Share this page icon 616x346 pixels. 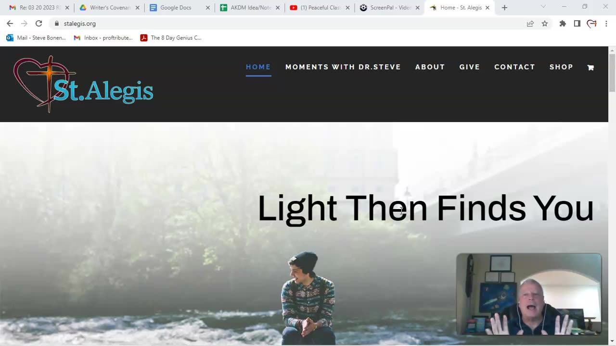click(x=530, y=24)
